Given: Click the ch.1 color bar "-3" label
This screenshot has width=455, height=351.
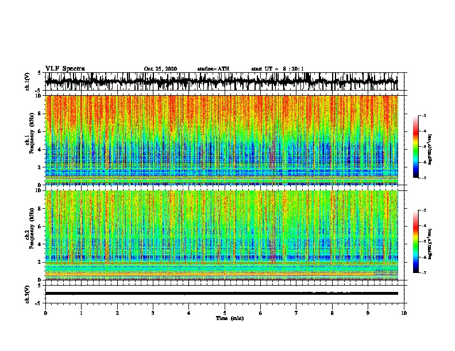Looking at the screenshot, I should coord(423,115).
